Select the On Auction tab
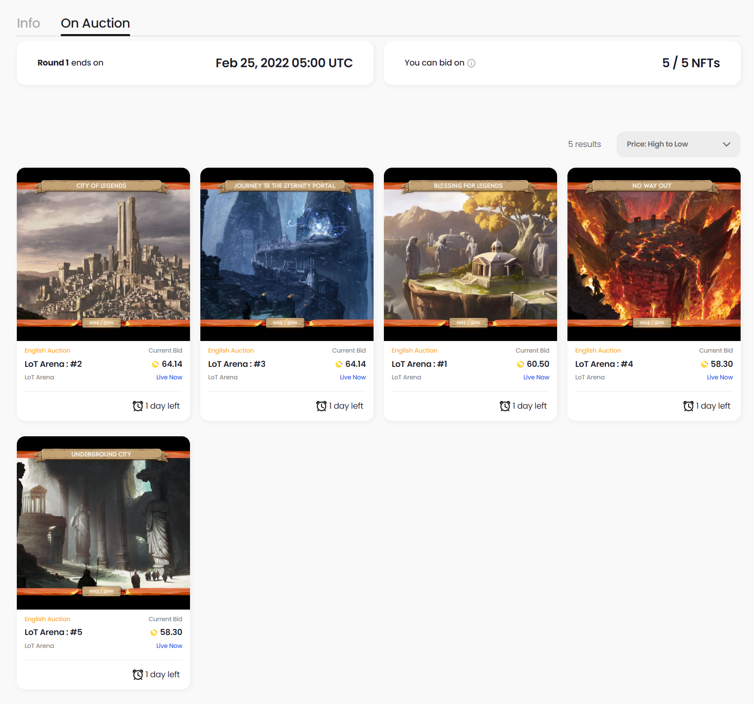 tap(95, 23)
